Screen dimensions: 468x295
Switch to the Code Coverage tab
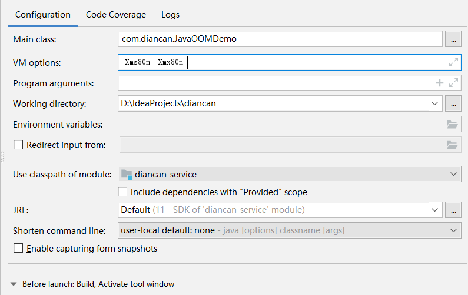(x=115, y=14)
